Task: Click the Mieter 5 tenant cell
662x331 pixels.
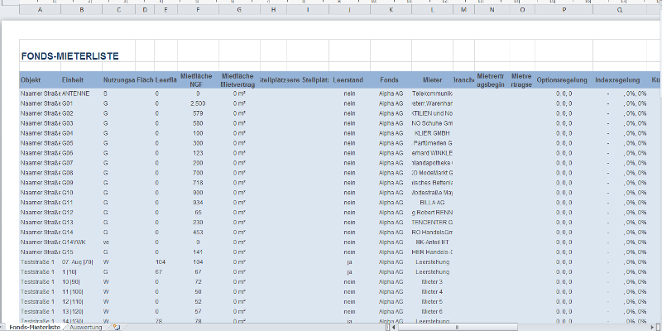Action: pos(432,302)
